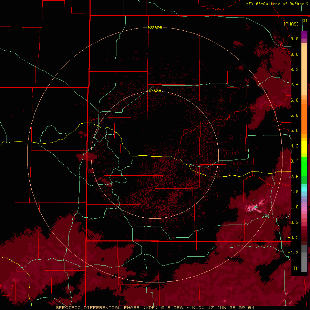This screenshot has height=310, width=310.
Task: Click the -0.5 value on the legend
Action: click(293, 238)
